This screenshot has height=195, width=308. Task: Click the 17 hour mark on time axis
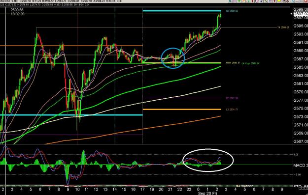coord(142,189)
